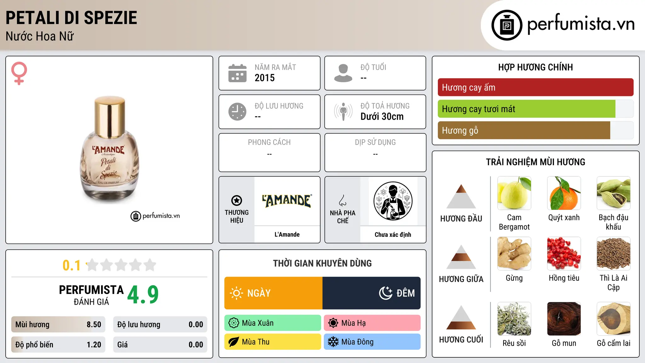
Task: Click the PETALI DI SPEZIE title
Action: tap(71, 18)
